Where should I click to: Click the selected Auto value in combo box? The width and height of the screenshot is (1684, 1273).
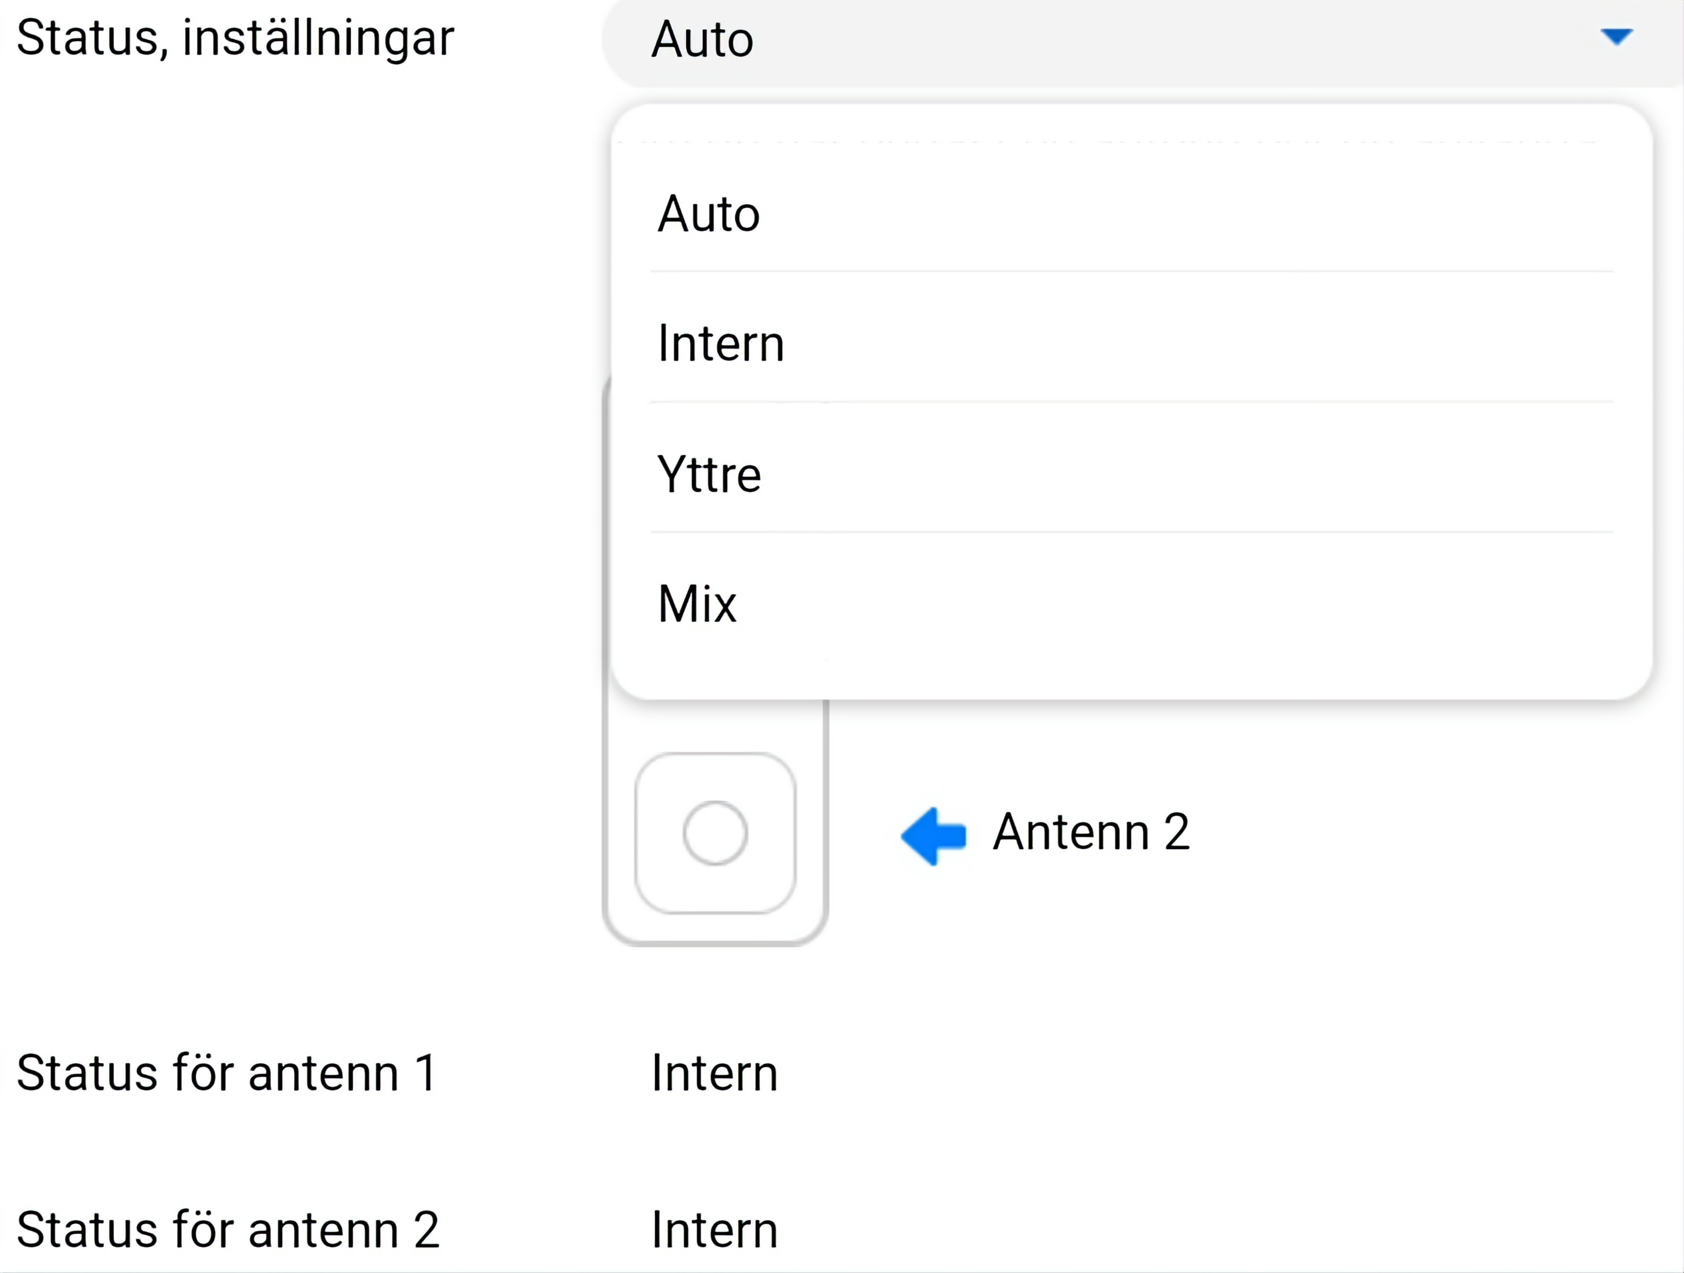(x=703, y=40)
